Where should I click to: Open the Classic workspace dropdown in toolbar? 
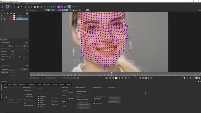75,7
